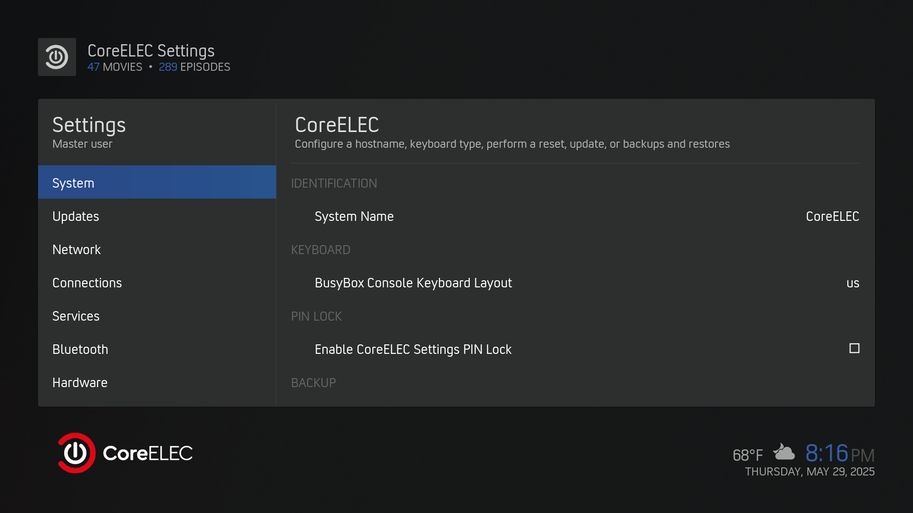This screenshot has height=513, width=913.
Task: Change the BusyBox Console Keyboard Layout
Action: (413, 283)
